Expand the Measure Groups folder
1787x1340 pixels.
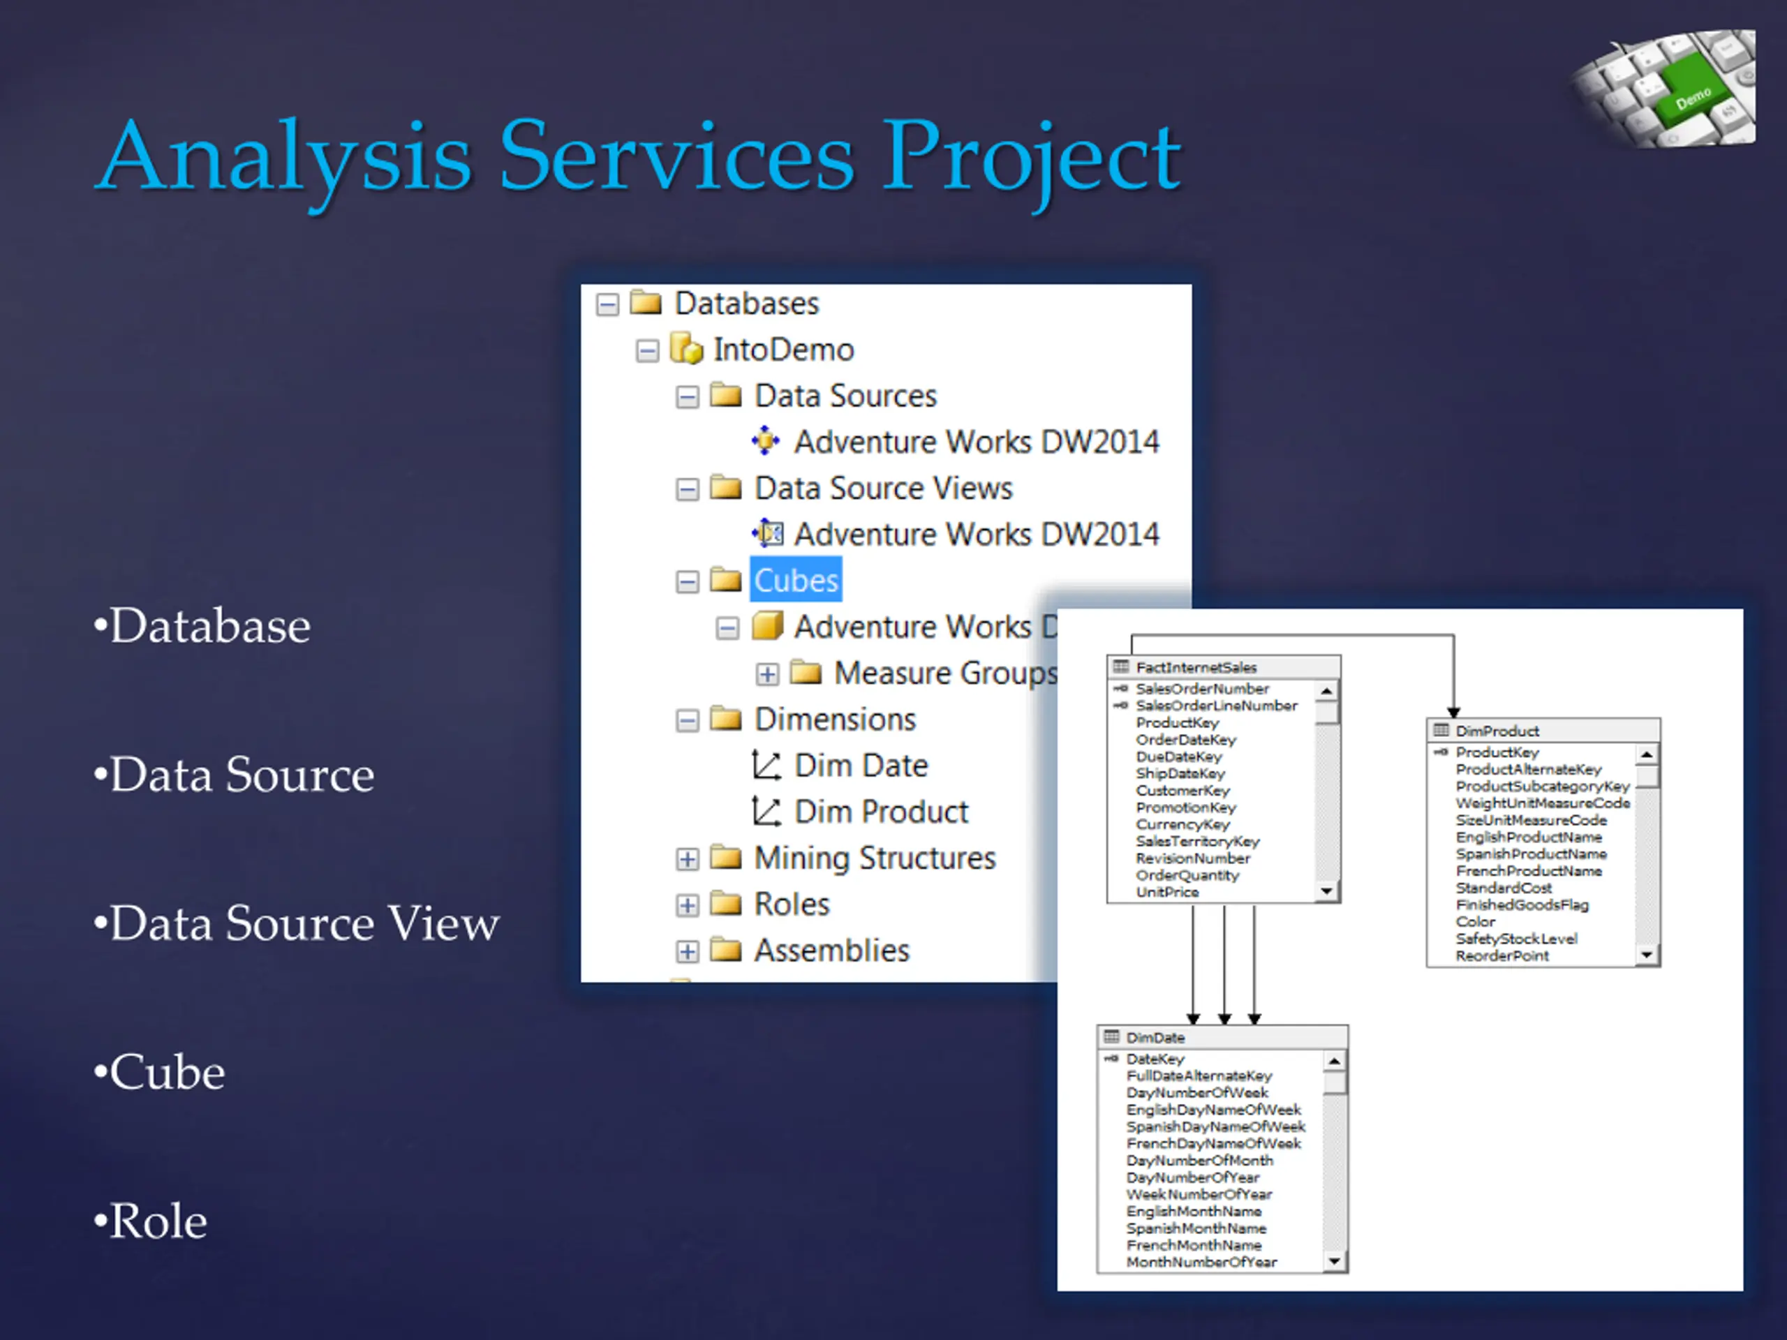pos(766,673)
